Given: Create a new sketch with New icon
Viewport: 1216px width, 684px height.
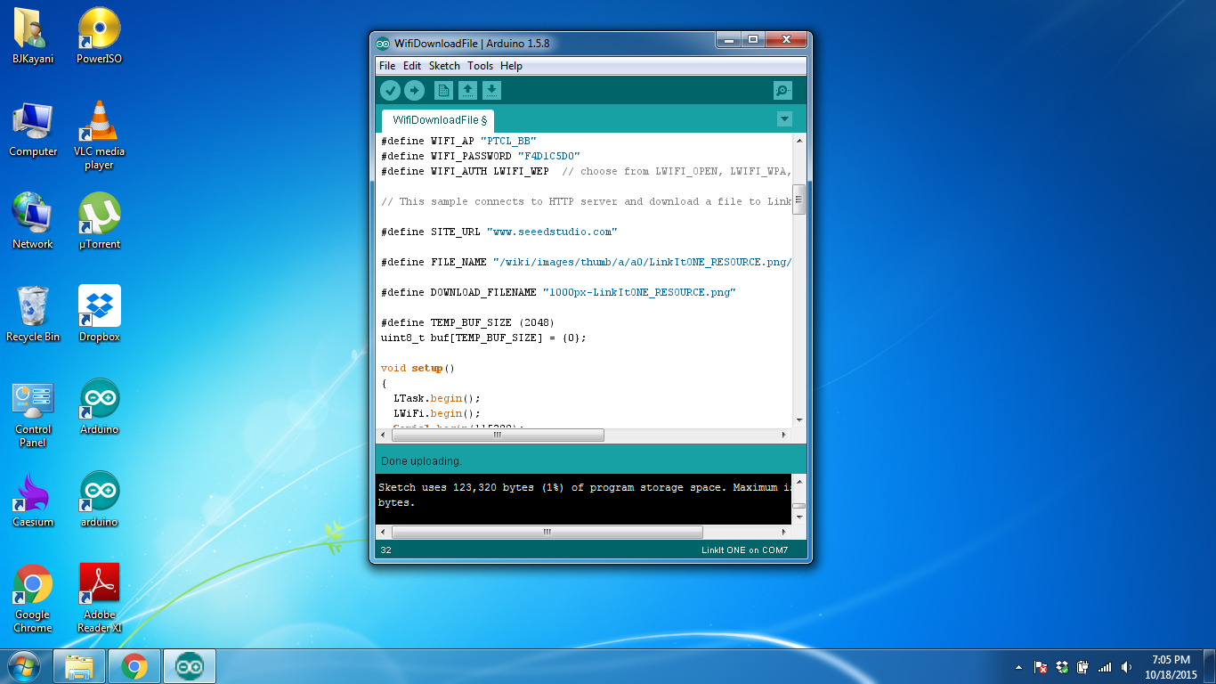Looking at the screenshot, I should coord(443,90).
